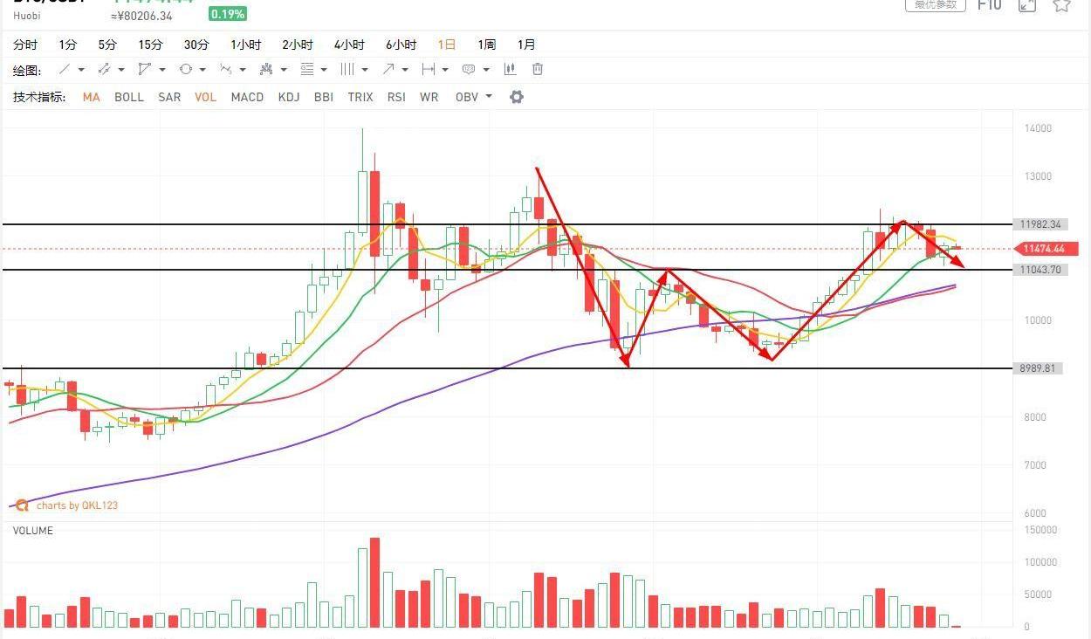Open dropdown arrow beside wave tool
This screenshot has width=1091, height=639.
tap(243, 70)
